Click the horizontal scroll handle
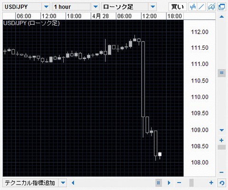Screen dimensions: 228x190 (159, 183)
